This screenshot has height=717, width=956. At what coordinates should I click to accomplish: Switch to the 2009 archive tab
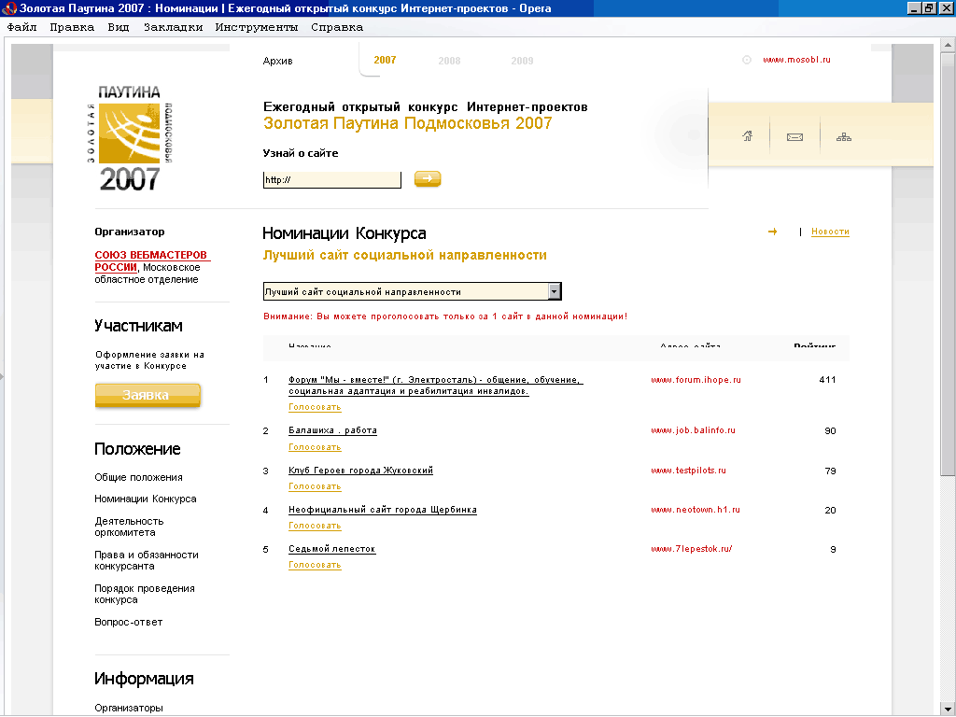(522, 61)
